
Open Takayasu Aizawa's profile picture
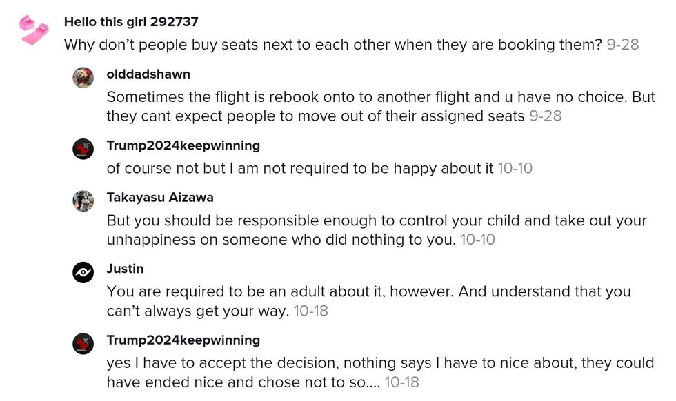pos(83,201)
